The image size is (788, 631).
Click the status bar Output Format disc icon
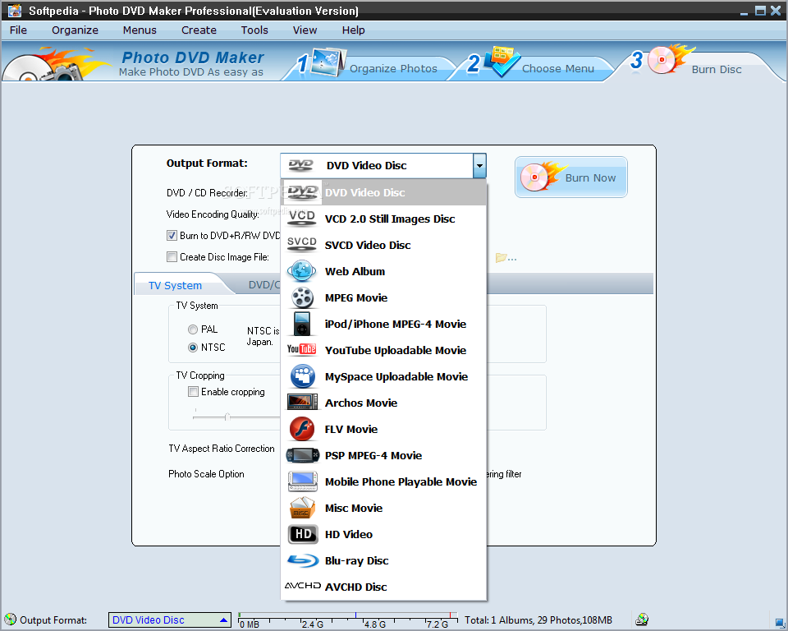[x=10, y=619]
